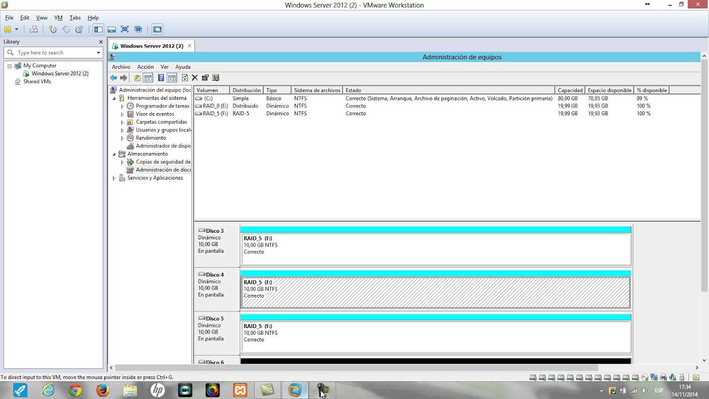
Task: Click the last MMC toolbar settings icon
Action: coord(216,78)
